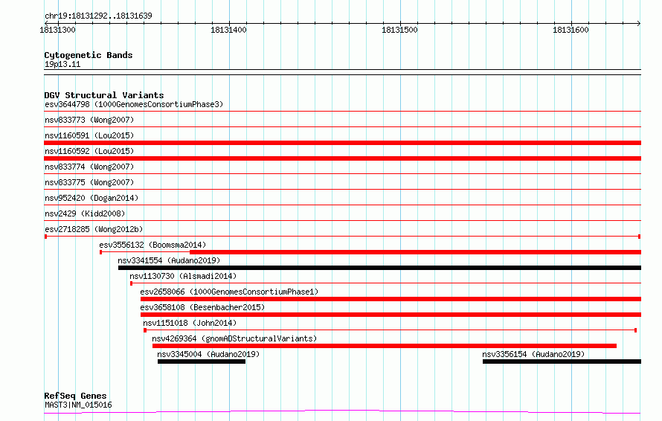Click the 18131400 ruler position
The width and height of the screenshot is (662, 421).
tap(228, 30)
